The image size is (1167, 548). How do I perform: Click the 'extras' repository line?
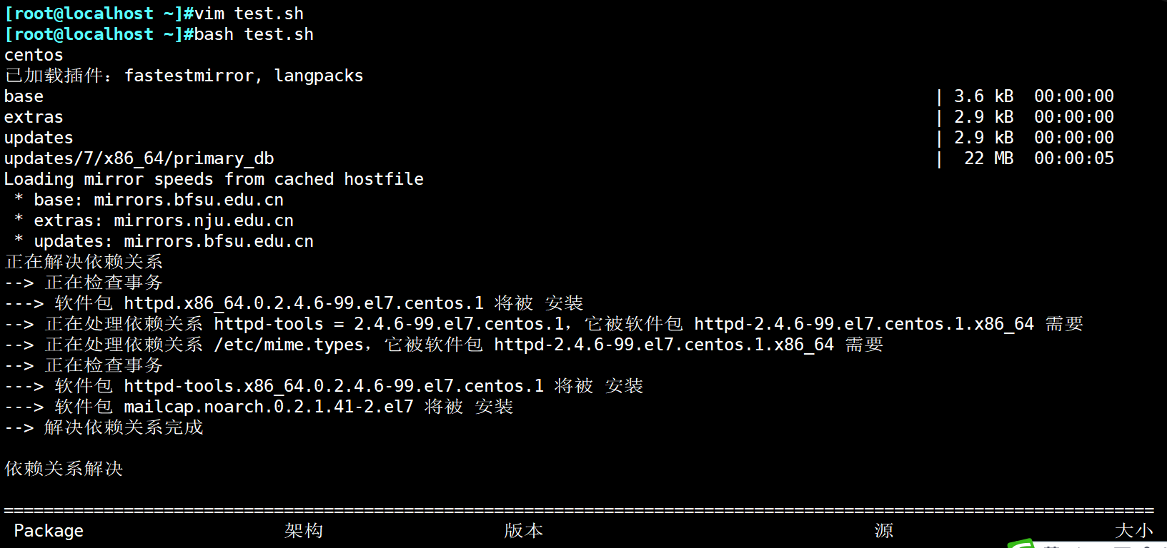pos(34,117)
